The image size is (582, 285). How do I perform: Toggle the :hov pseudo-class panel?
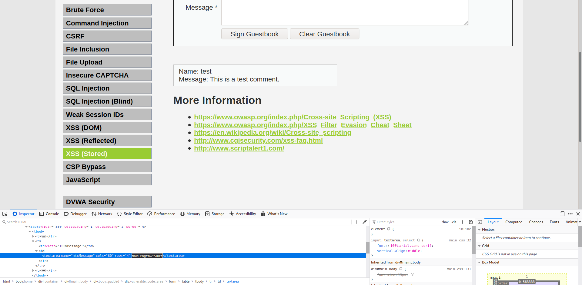pos(445,222)
